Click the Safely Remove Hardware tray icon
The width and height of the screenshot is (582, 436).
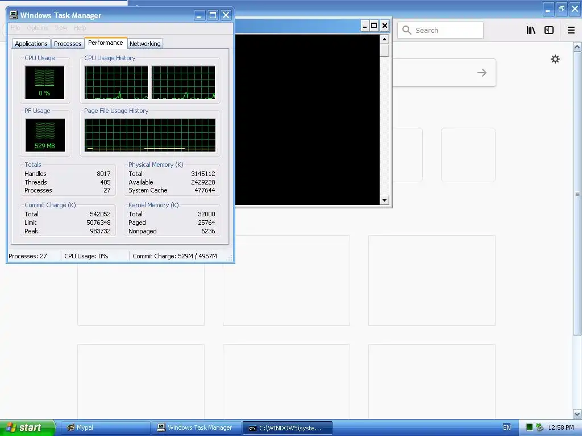click(x=540, y=427)
